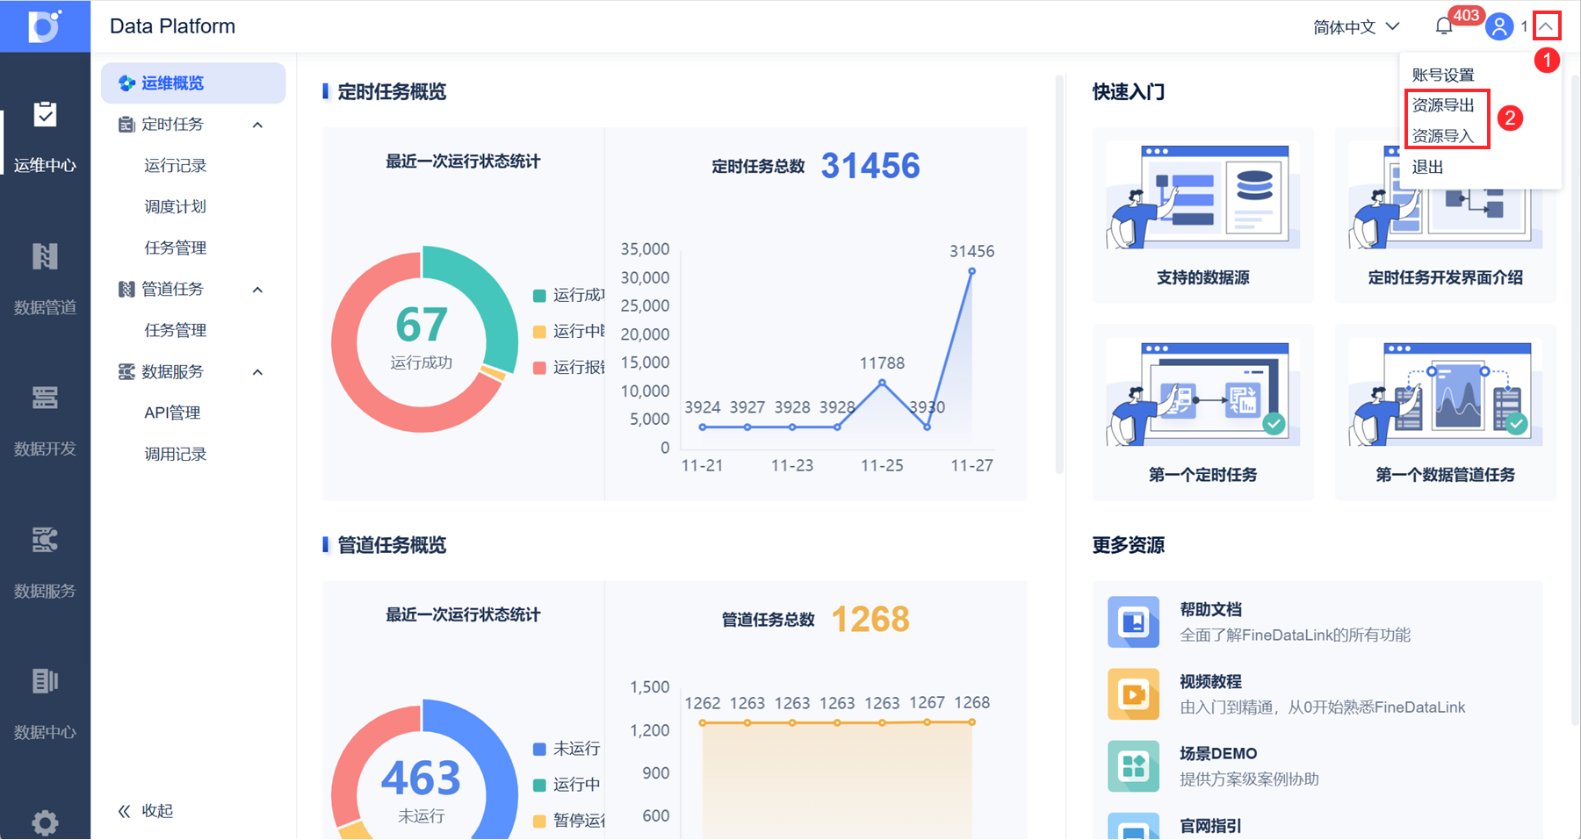Open 运行记录 under 定时任务
Image resolution: width=1581 pixels, height=840 pixels.
pos(176,166)
